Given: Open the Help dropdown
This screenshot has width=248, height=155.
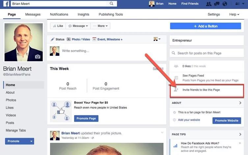Looking at the screenshot, I should [234, 14].
